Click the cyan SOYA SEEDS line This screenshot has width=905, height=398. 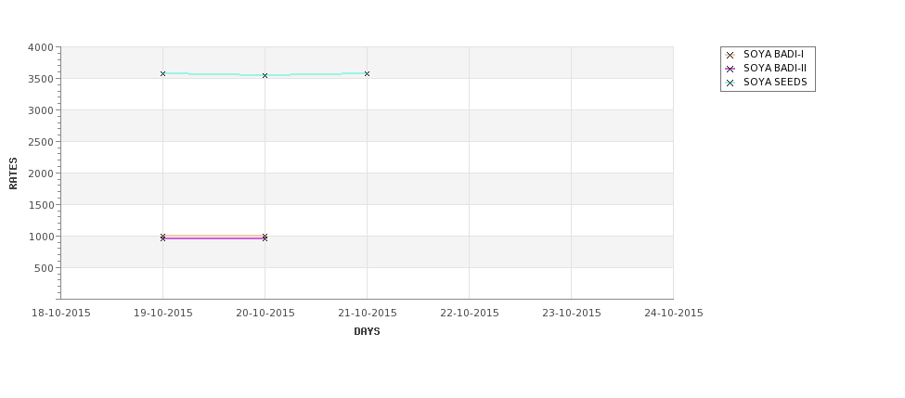[213, 74]
